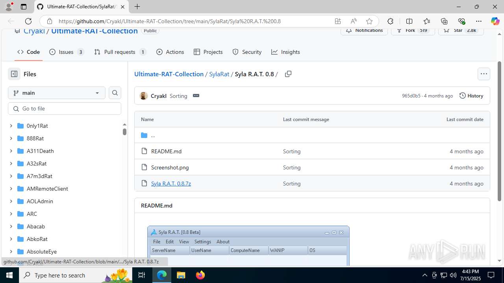Click the search icon beside branch selector
Image resolution: width=504 pixels, height=283 pixels.
click(115, 93)
